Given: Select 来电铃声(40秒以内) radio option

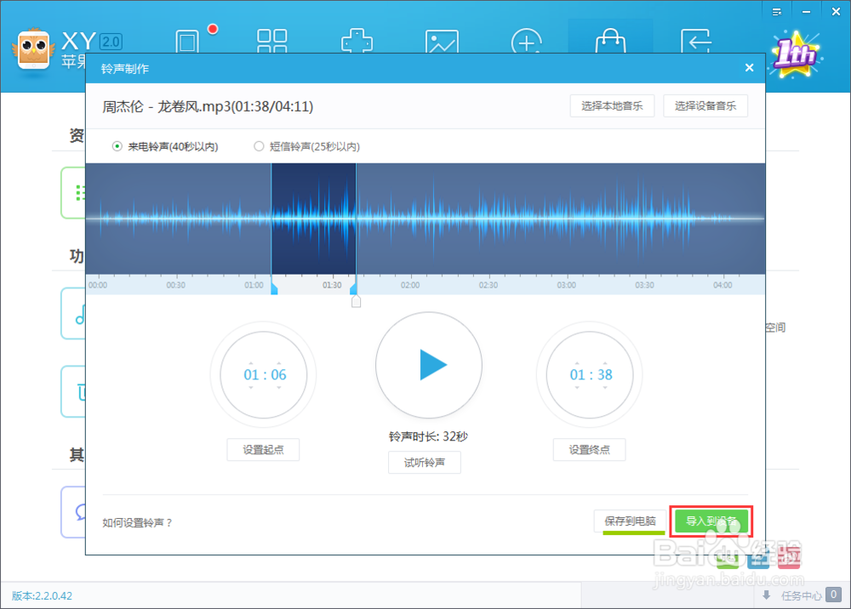Looking at the screenshot, I should (x=117, y=146).
